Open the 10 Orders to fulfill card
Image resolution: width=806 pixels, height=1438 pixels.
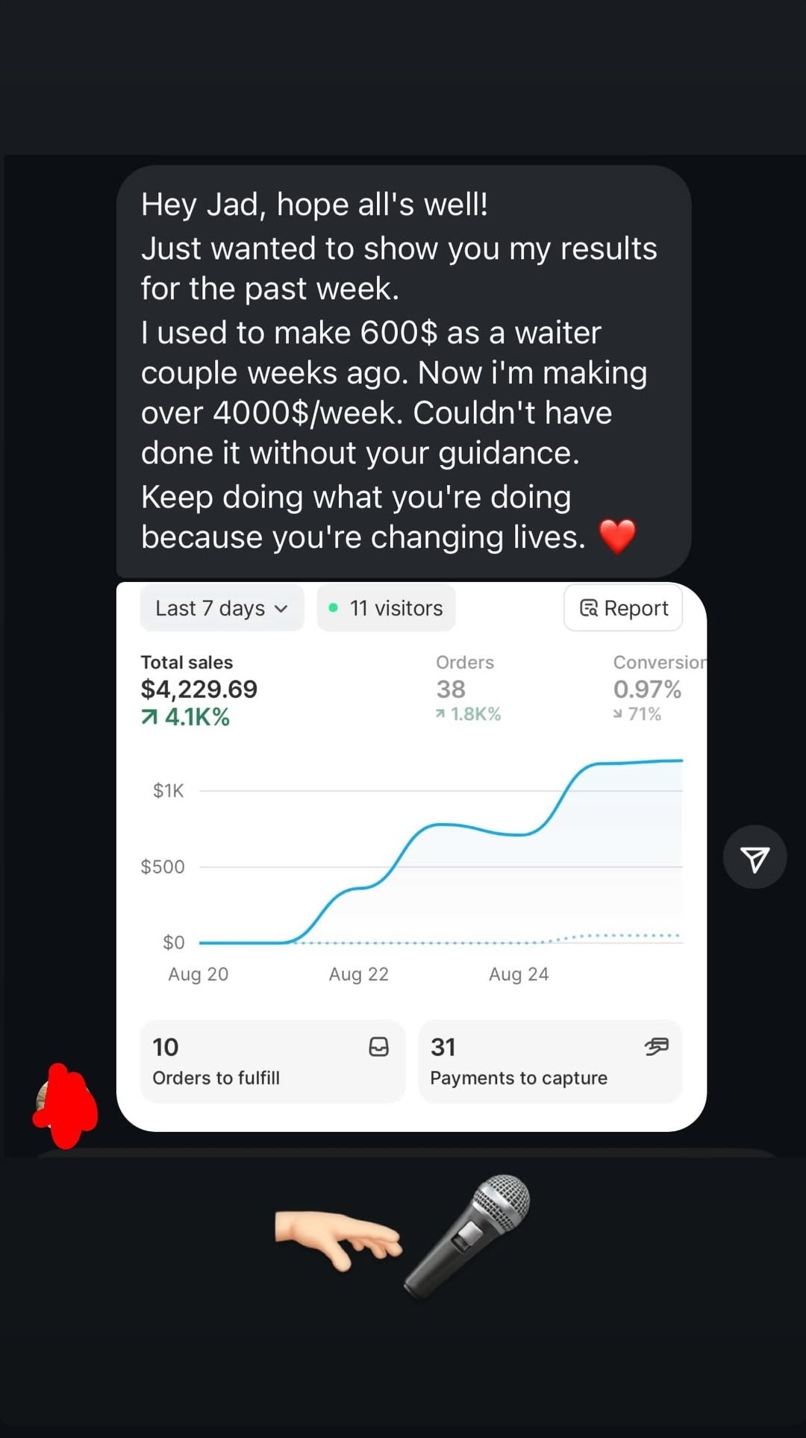tap(272, 1061)
